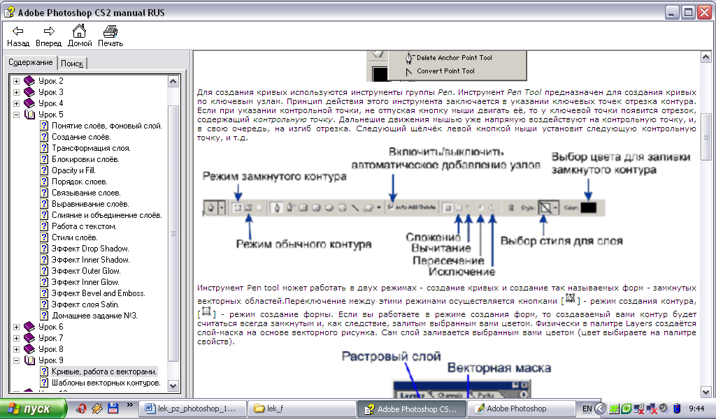Expand the Урок 2 tree node
Screen dimensions: 716x419
point(17,81)
